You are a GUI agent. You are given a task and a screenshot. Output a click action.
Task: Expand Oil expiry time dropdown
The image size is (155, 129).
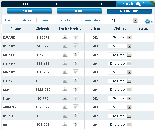(x=120, y=125)
